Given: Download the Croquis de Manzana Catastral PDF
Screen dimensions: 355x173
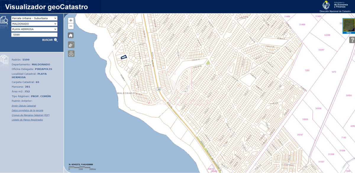Looking at the screenshot, I should tap(31, 115).
